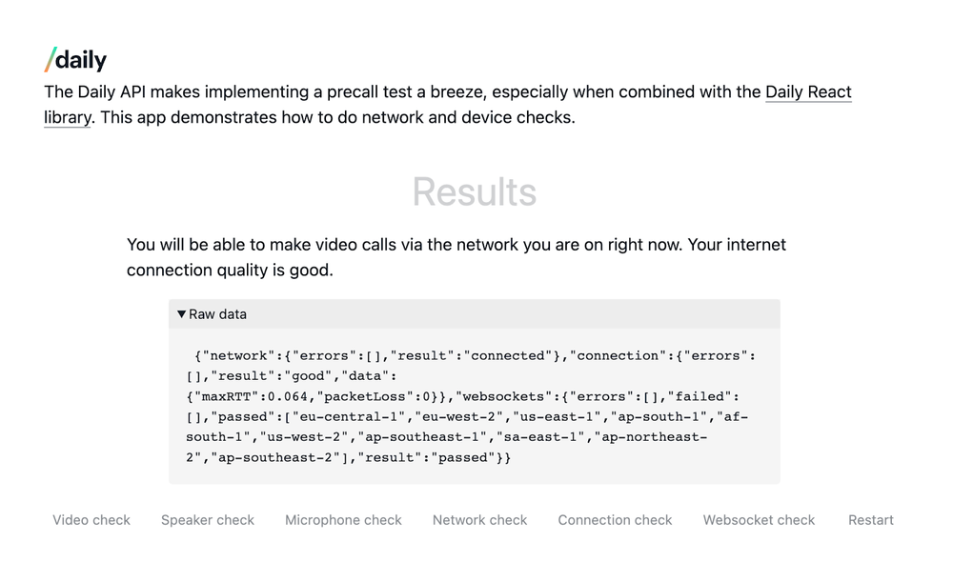Viewport: 953px width, 582px height.
Task: Switch to the Video check section
Action: pos(91,520)
